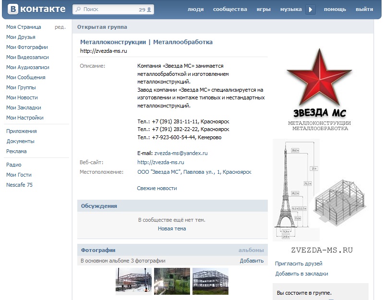Open Мои Новости in sidebar
Screen dimensions: 383x300
[x=22, y=97]
